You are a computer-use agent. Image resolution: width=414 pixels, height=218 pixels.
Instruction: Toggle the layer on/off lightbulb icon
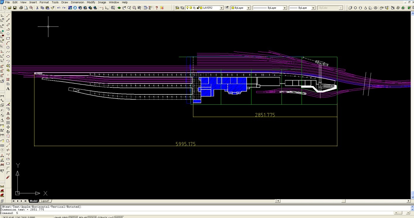[x=187, y=8]
